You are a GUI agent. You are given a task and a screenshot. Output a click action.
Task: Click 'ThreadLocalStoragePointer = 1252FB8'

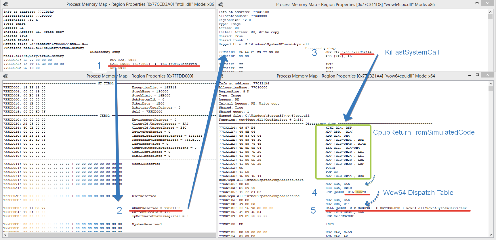tap(167, 136)
